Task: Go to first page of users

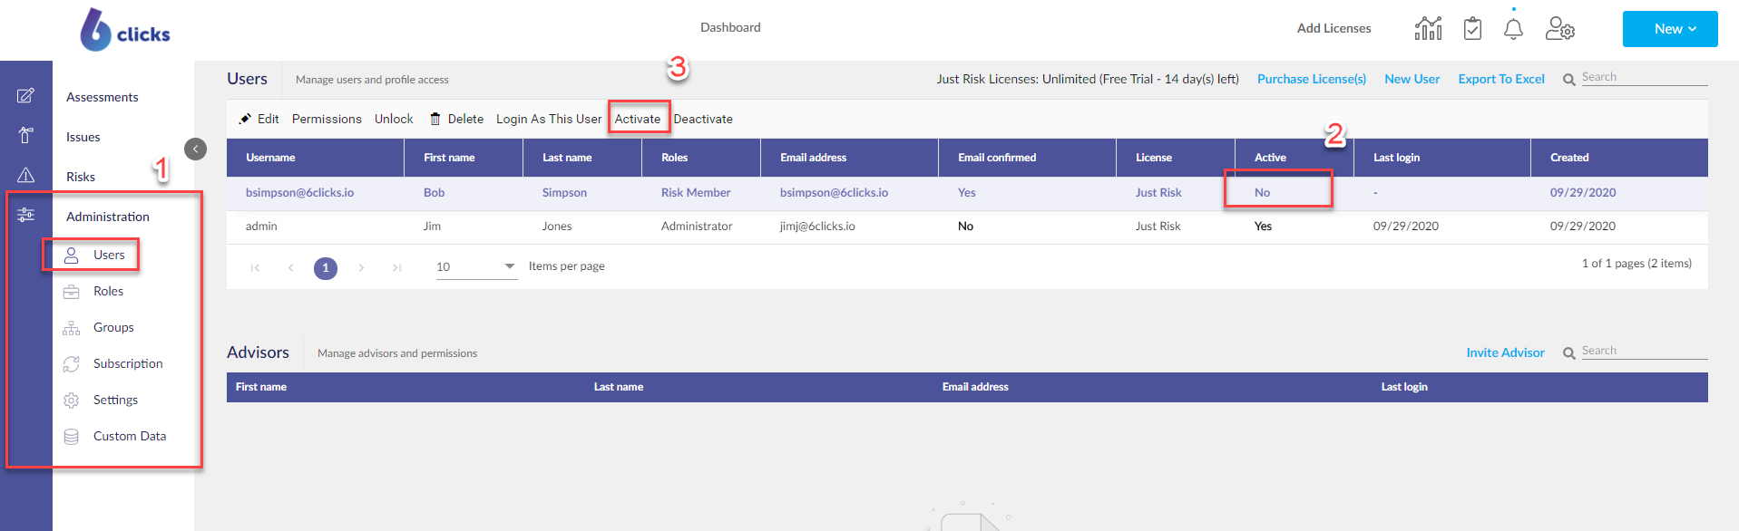Action: (x=255, y=267)
